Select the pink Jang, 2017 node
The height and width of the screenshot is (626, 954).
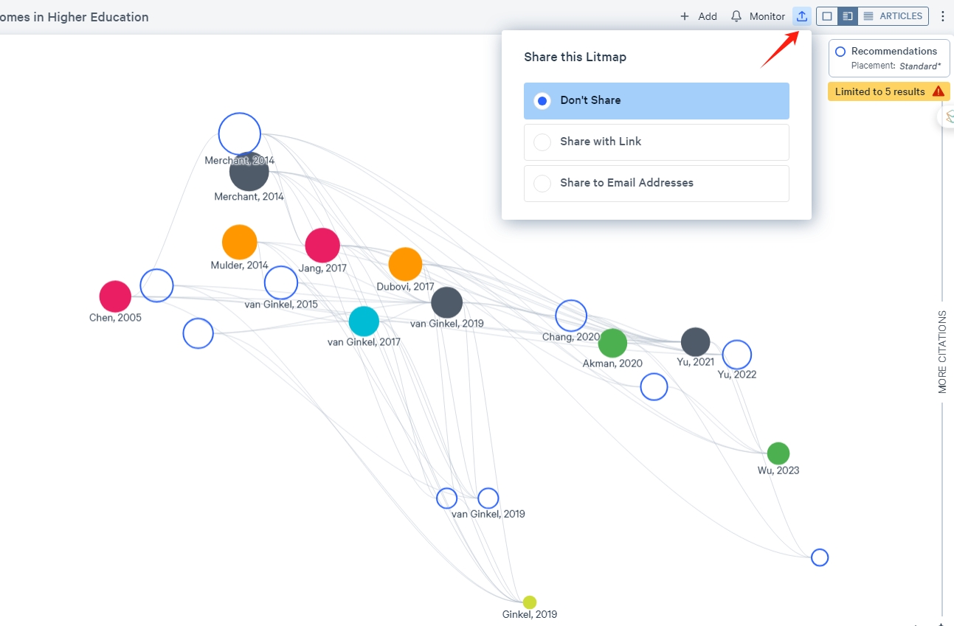pyautogui.click(x=322, y=246)
